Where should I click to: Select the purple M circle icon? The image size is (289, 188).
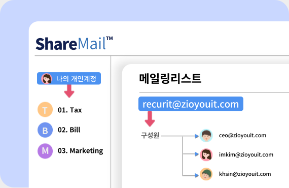tap(45, 151)
